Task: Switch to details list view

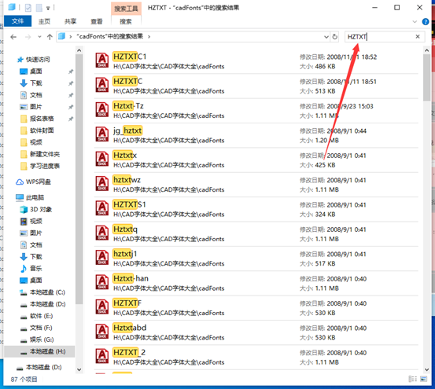Action: (x=412, y=379)
